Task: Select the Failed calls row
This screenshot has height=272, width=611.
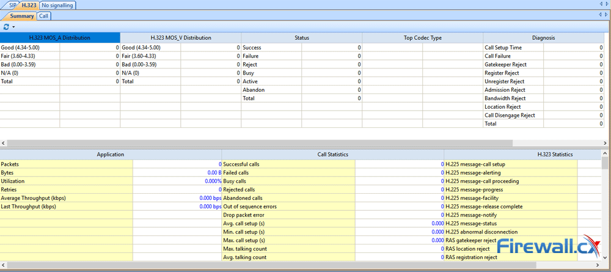Action: coord(333,172)
